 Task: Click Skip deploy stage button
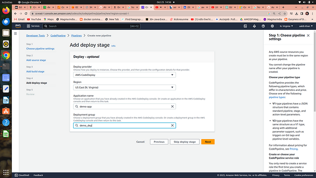point(185,142)
